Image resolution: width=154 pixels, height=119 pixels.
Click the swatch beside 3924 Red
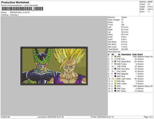click(x=115, y=81)
